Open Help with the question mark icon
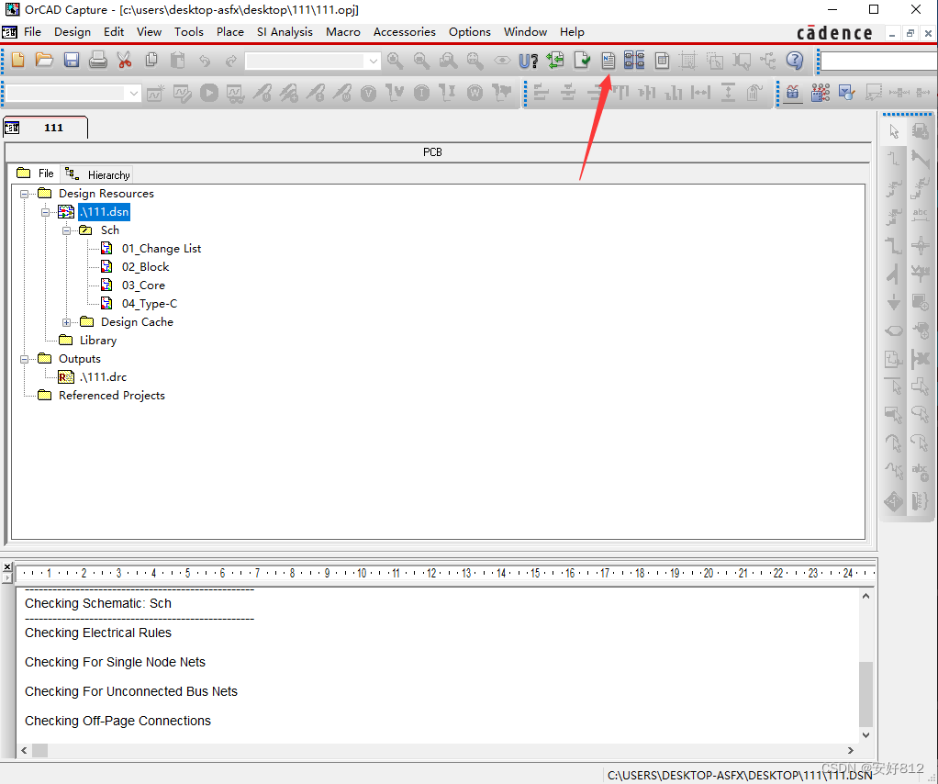The width and height of the screenshot is (938, 784). pyautogui.click(x=795, y=60)
